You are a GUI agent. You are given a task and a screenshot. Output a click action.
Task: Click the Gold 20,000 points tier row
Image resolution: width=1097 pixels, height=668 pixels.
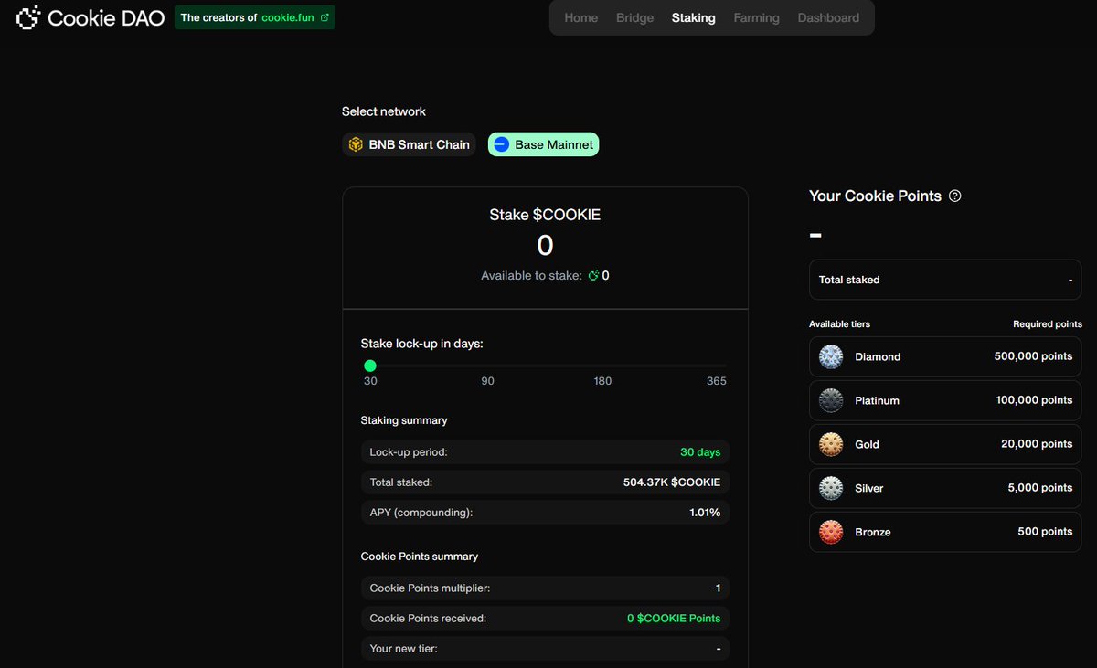pyautogui.click(x=945, y=444)
